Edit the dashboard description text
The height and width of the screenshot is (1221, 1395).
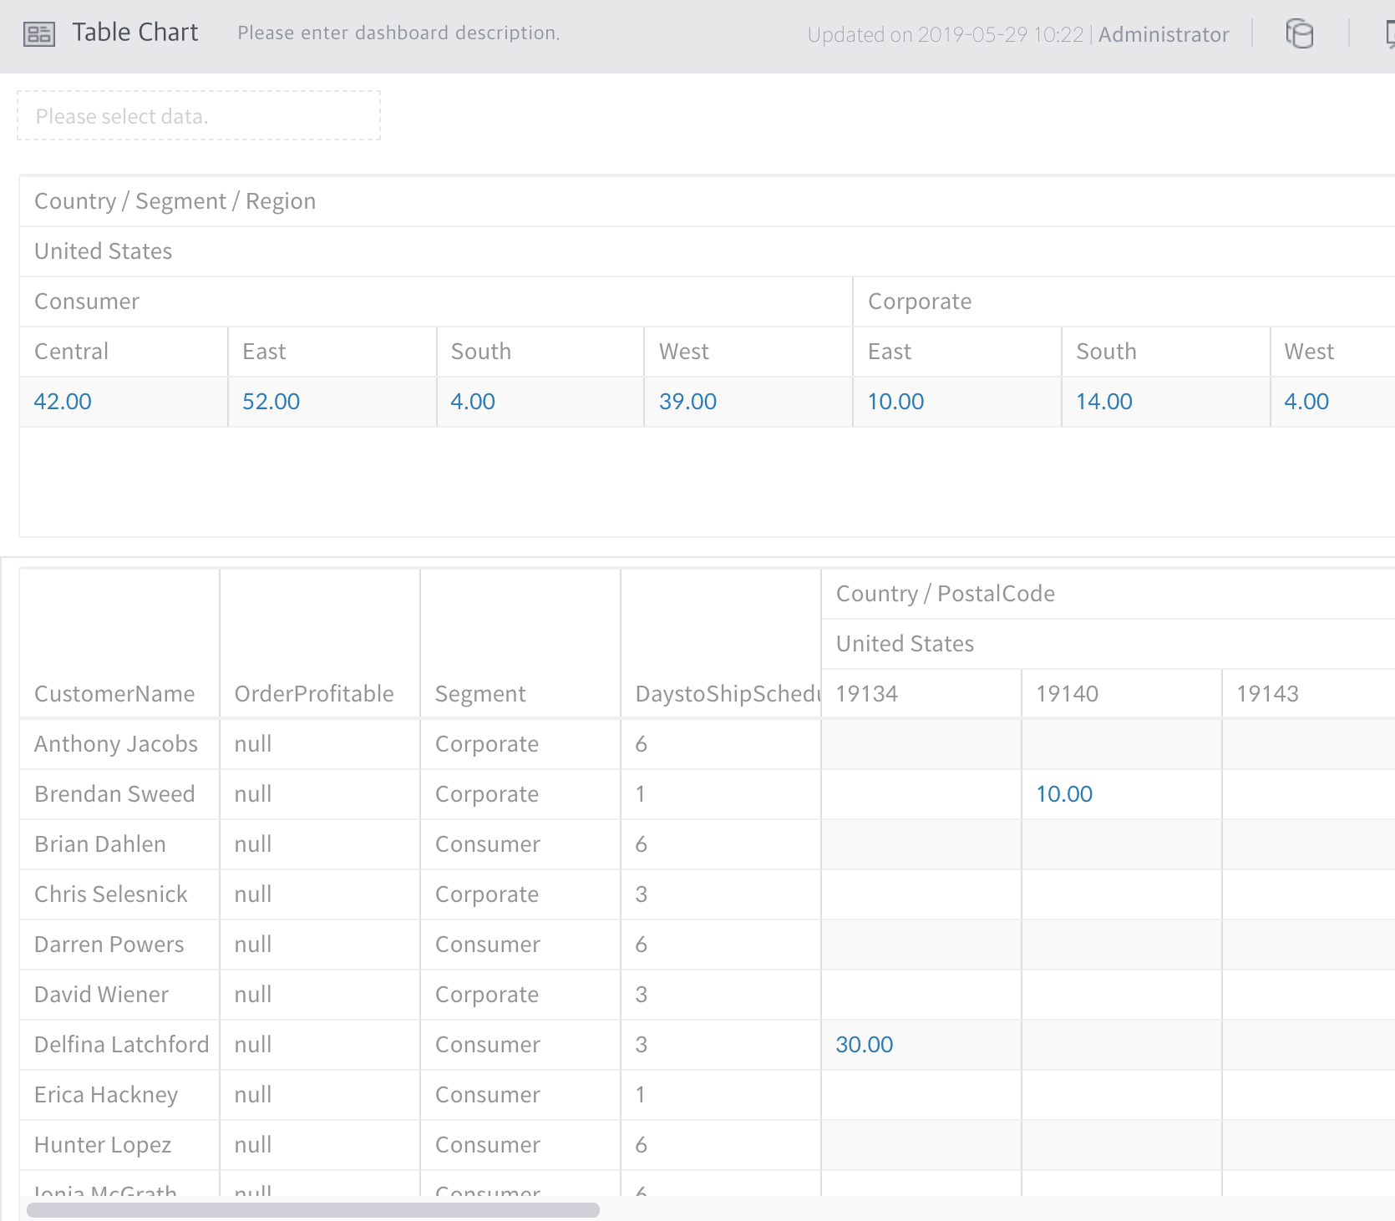(x=398, y=33)
